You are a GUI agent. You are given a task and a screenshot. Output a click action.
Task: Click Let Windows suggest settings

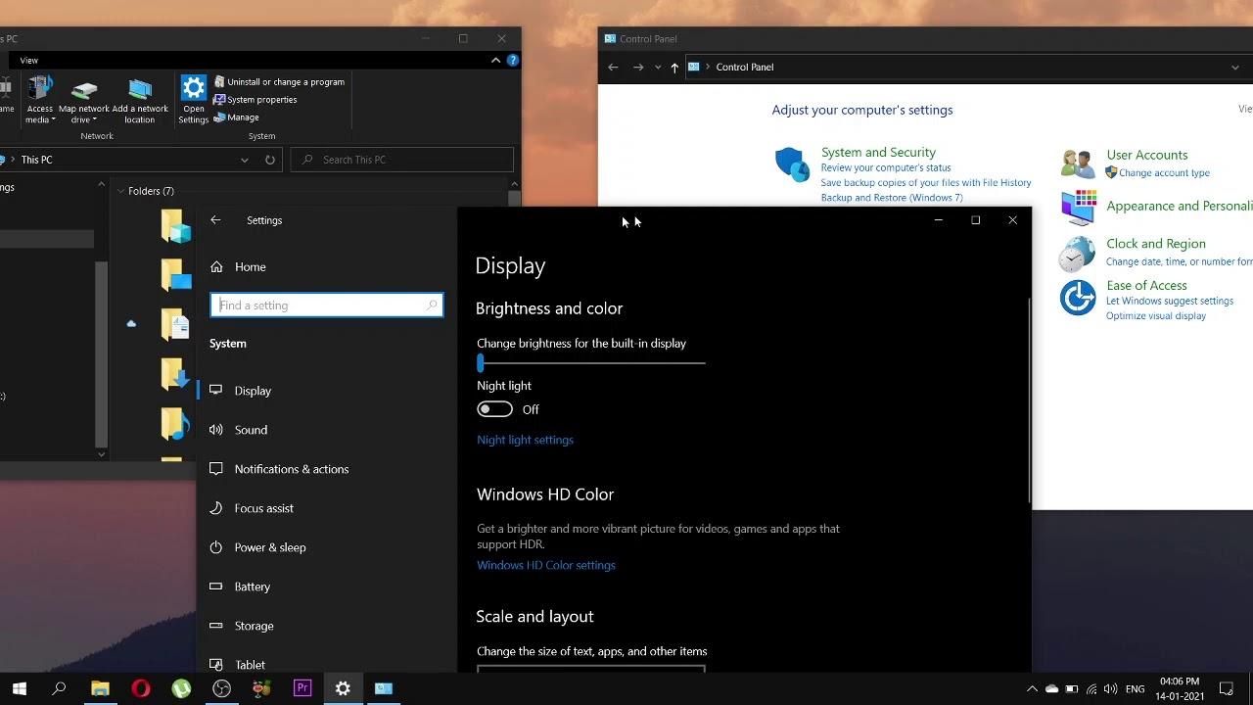point(1170,302)
